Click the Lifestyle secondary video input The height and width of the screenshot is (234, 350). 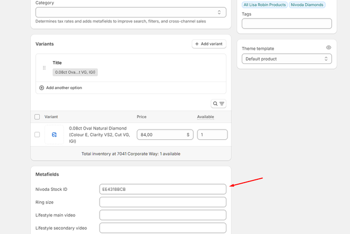coord(163,228)
